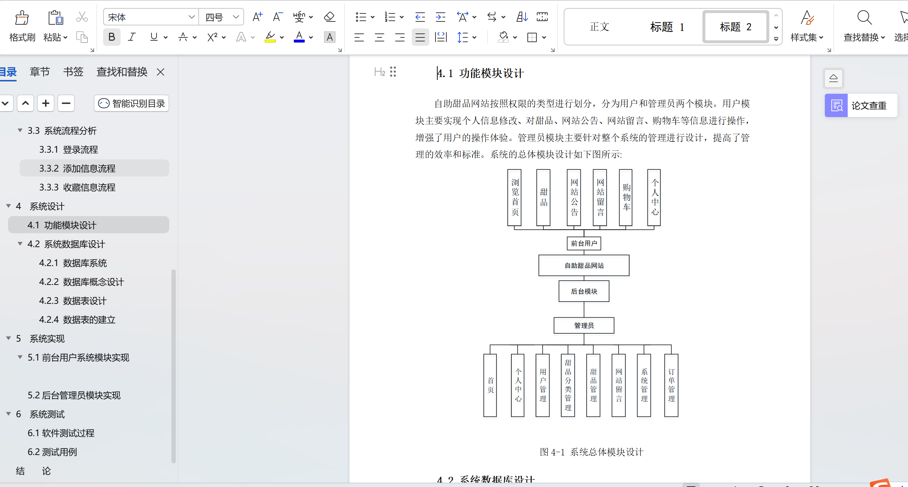Close the navigation pane with X

point(161,72)
